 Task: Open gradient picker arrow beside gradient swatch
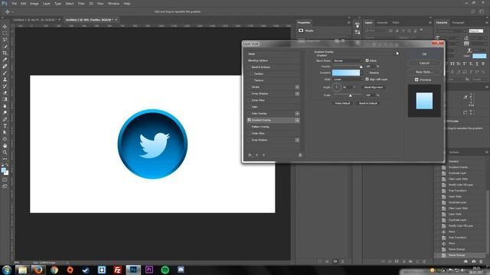pyautogui.click(x=362, y=73)
